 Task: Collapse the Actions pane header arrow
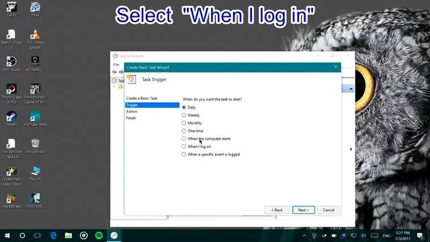coord(351,89)
